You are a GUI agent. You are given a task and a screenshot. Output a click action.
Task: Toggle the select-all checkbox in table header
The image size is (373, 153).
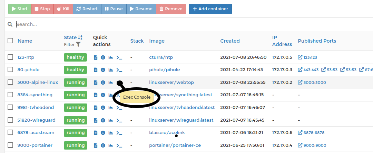(x=11, y=41)
